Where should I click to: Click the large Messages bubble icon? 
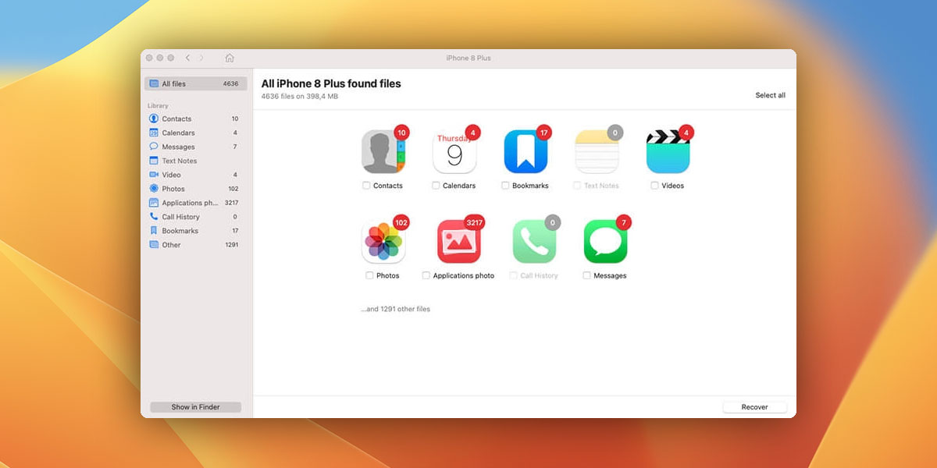pos(606,241)
